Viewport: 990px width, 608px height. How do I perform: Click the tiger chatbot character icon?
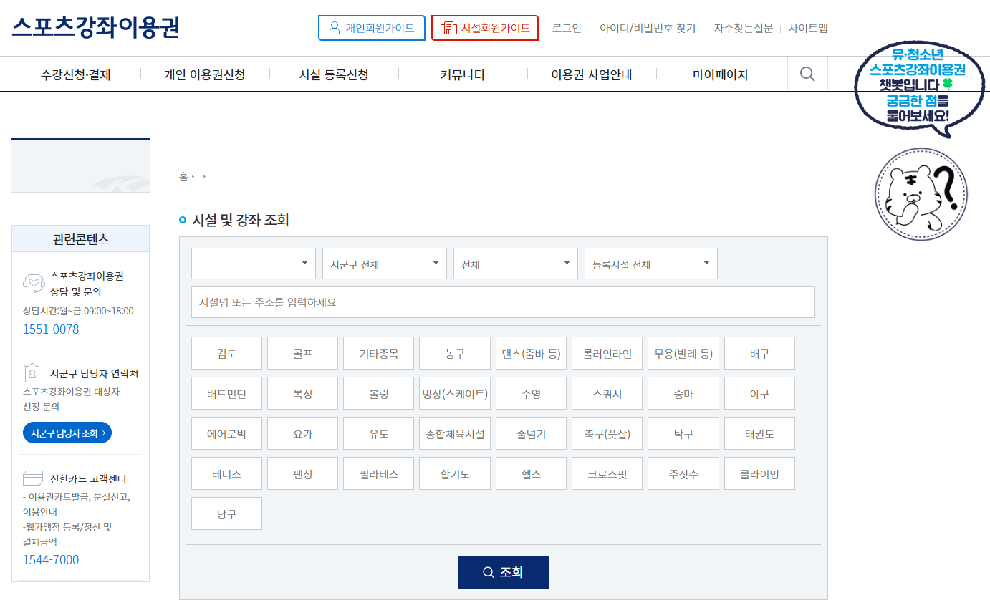pos(920,194)
